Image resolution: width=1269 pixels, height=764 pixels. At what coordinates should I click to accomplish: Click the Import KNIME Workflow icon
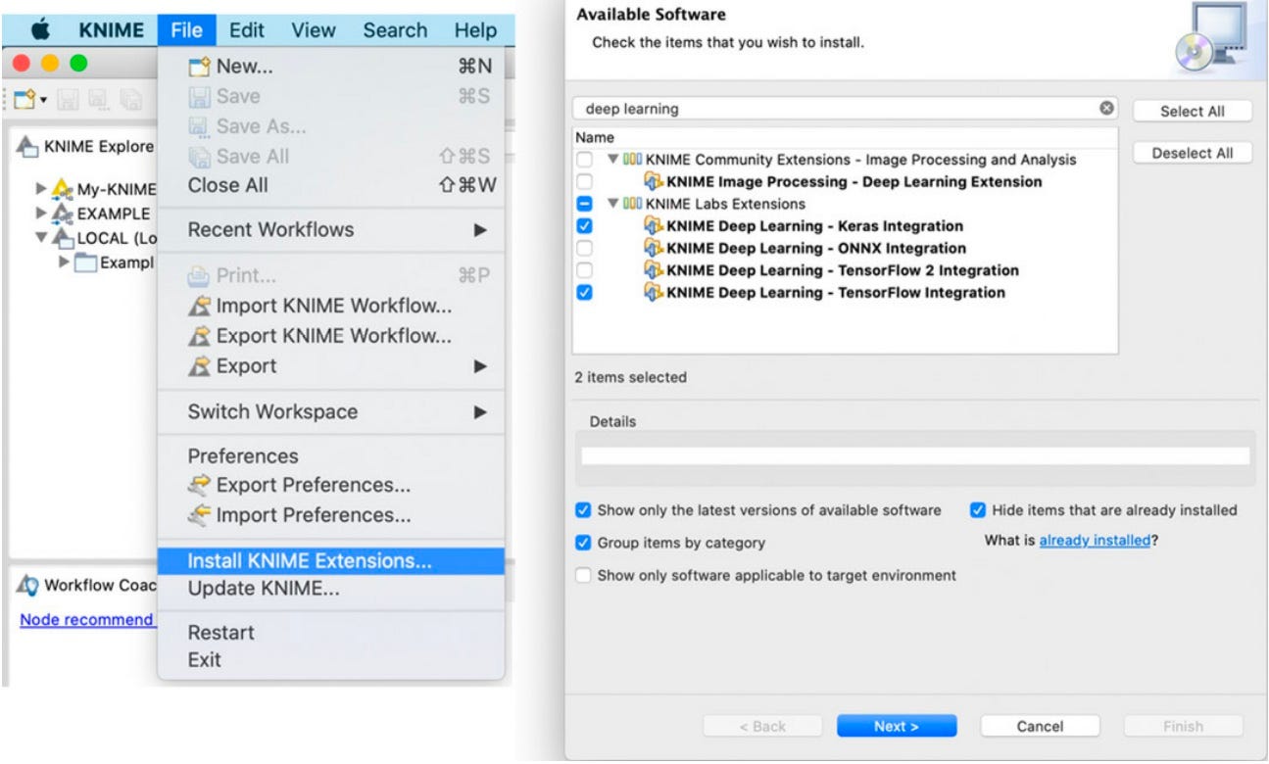click(199, 306)
